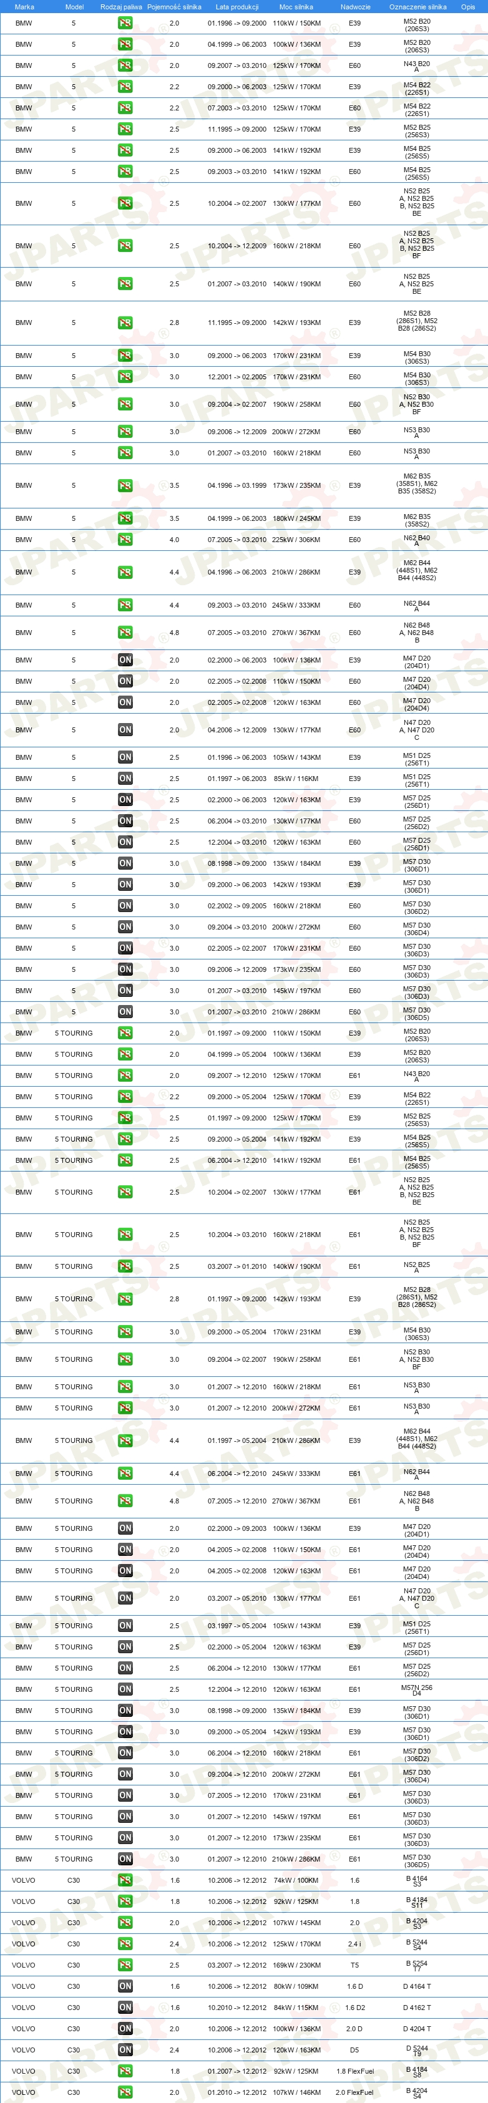Click petrol icon in Volvo 2.0 FlexFuel row

[x=125, y=2092]
